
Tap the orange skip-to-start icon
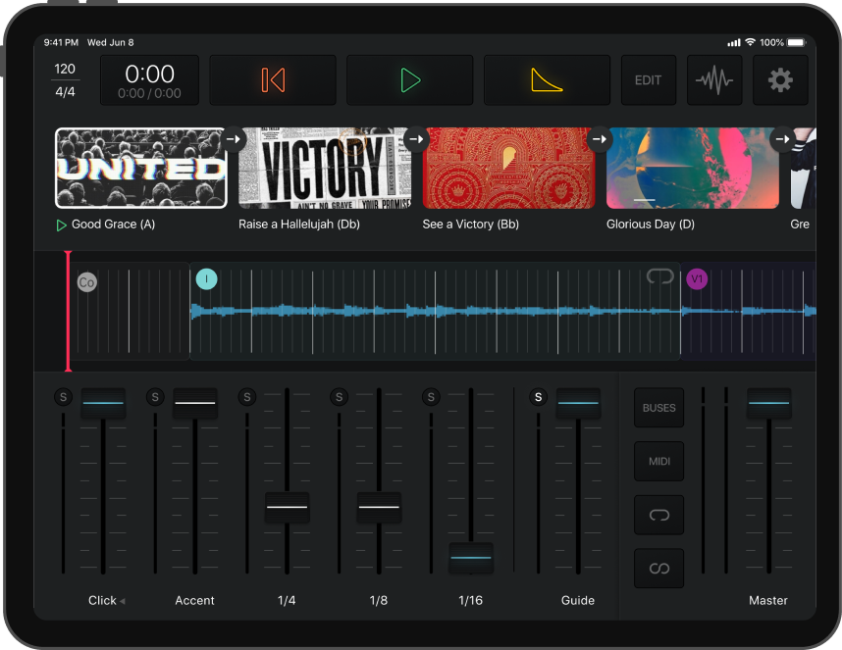[x=273, y=80]
